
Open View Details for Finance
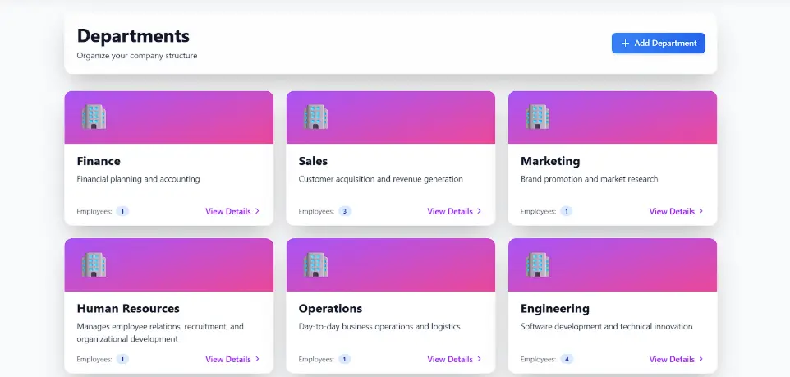pos(228,211)
